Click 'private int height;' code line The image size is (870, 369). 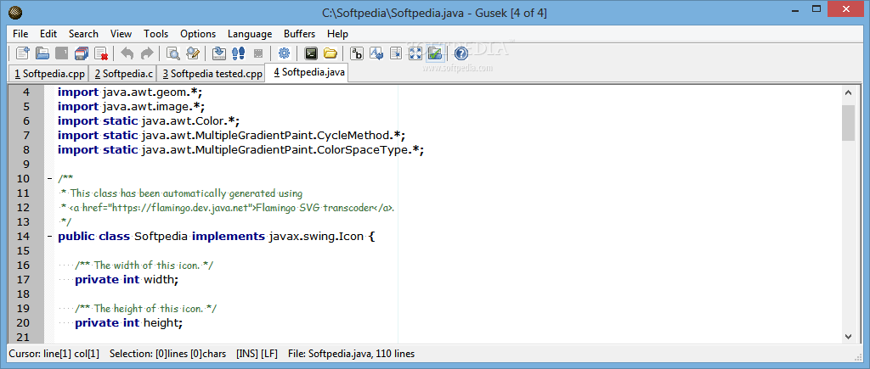pyautogui.click(x=129, y=323)
